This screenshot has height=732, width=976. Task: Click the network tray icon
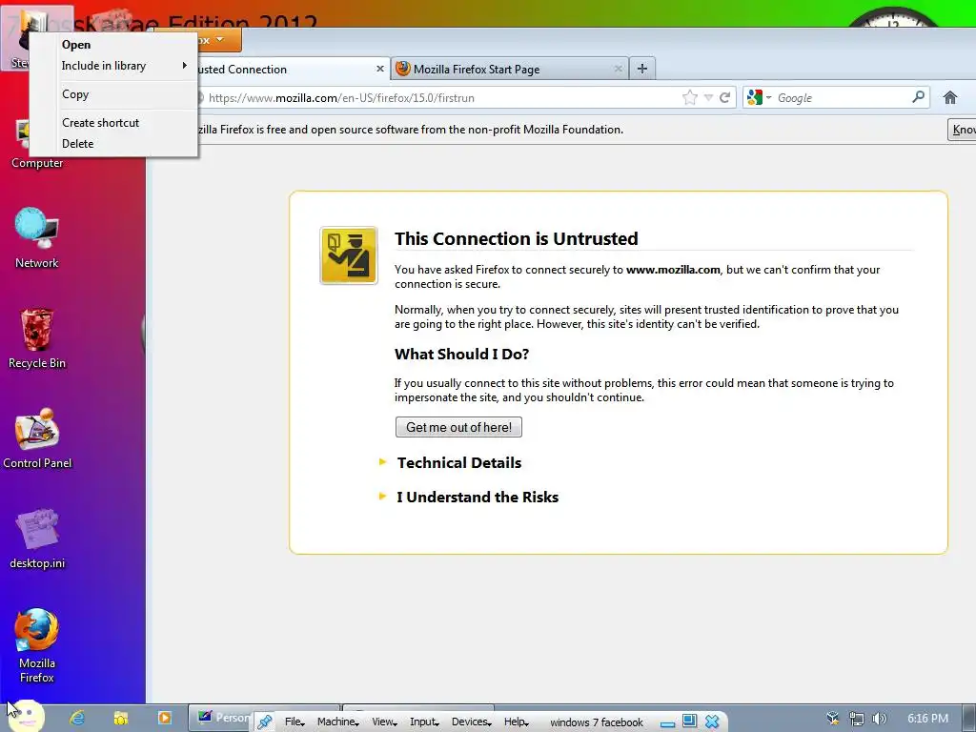coord(857,719)
